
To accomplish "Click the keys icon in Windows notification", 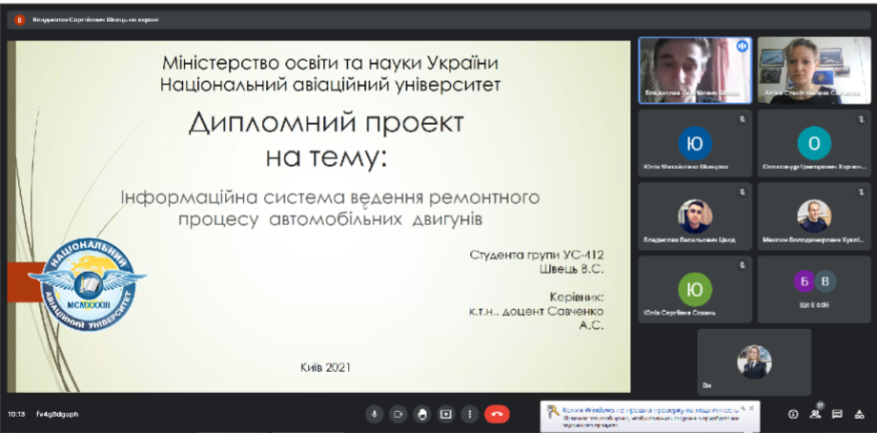I will (x=553, y=412).
